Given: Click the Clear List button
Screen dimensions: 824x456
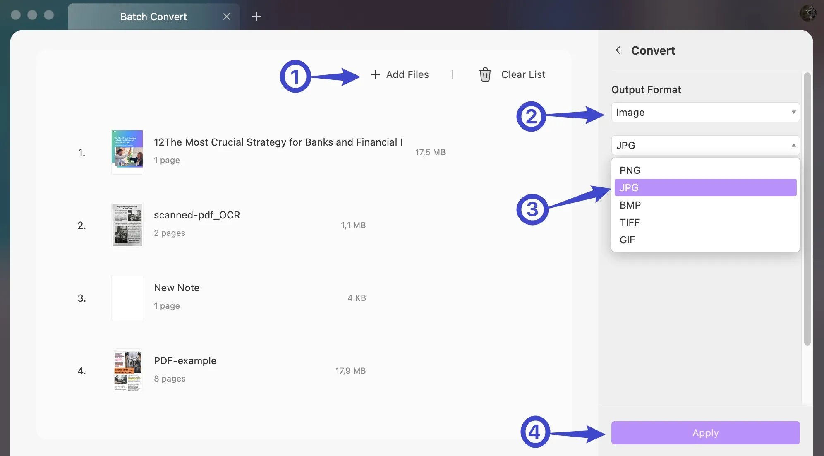Looking at the screenshot, I should (510, 74).
